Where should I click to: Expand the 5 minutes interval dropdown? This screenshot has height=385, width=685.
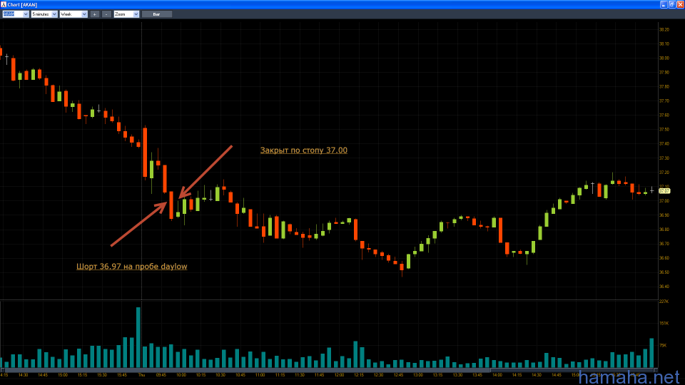(x=44, y=14)
